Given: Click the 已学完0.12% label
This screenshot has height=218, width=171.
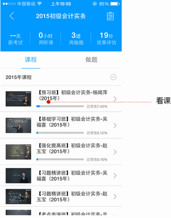Looking at the screenshot, I should [x=97, y=133].
